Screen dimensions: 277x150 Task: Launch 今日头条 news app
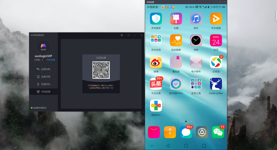(156, 84)
